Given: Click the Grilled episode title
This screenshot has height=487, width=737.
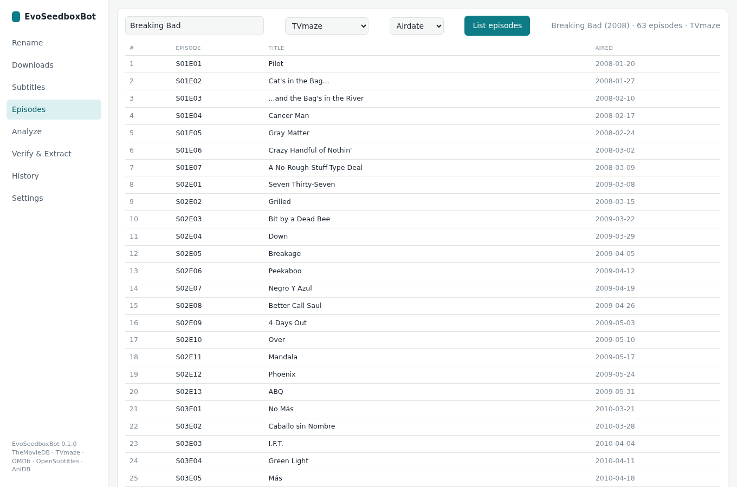Looking at the screenshot, I should (x=280, y=202).
